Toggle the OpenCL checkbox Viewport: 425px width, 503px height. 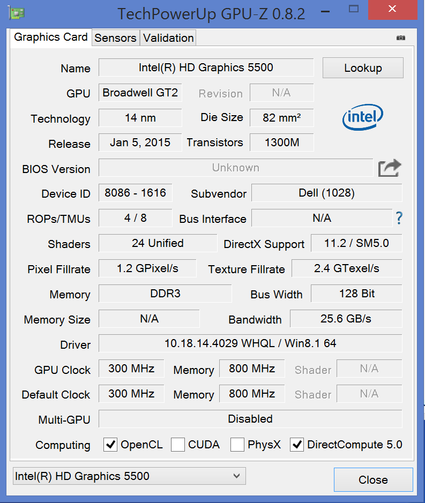110,445
